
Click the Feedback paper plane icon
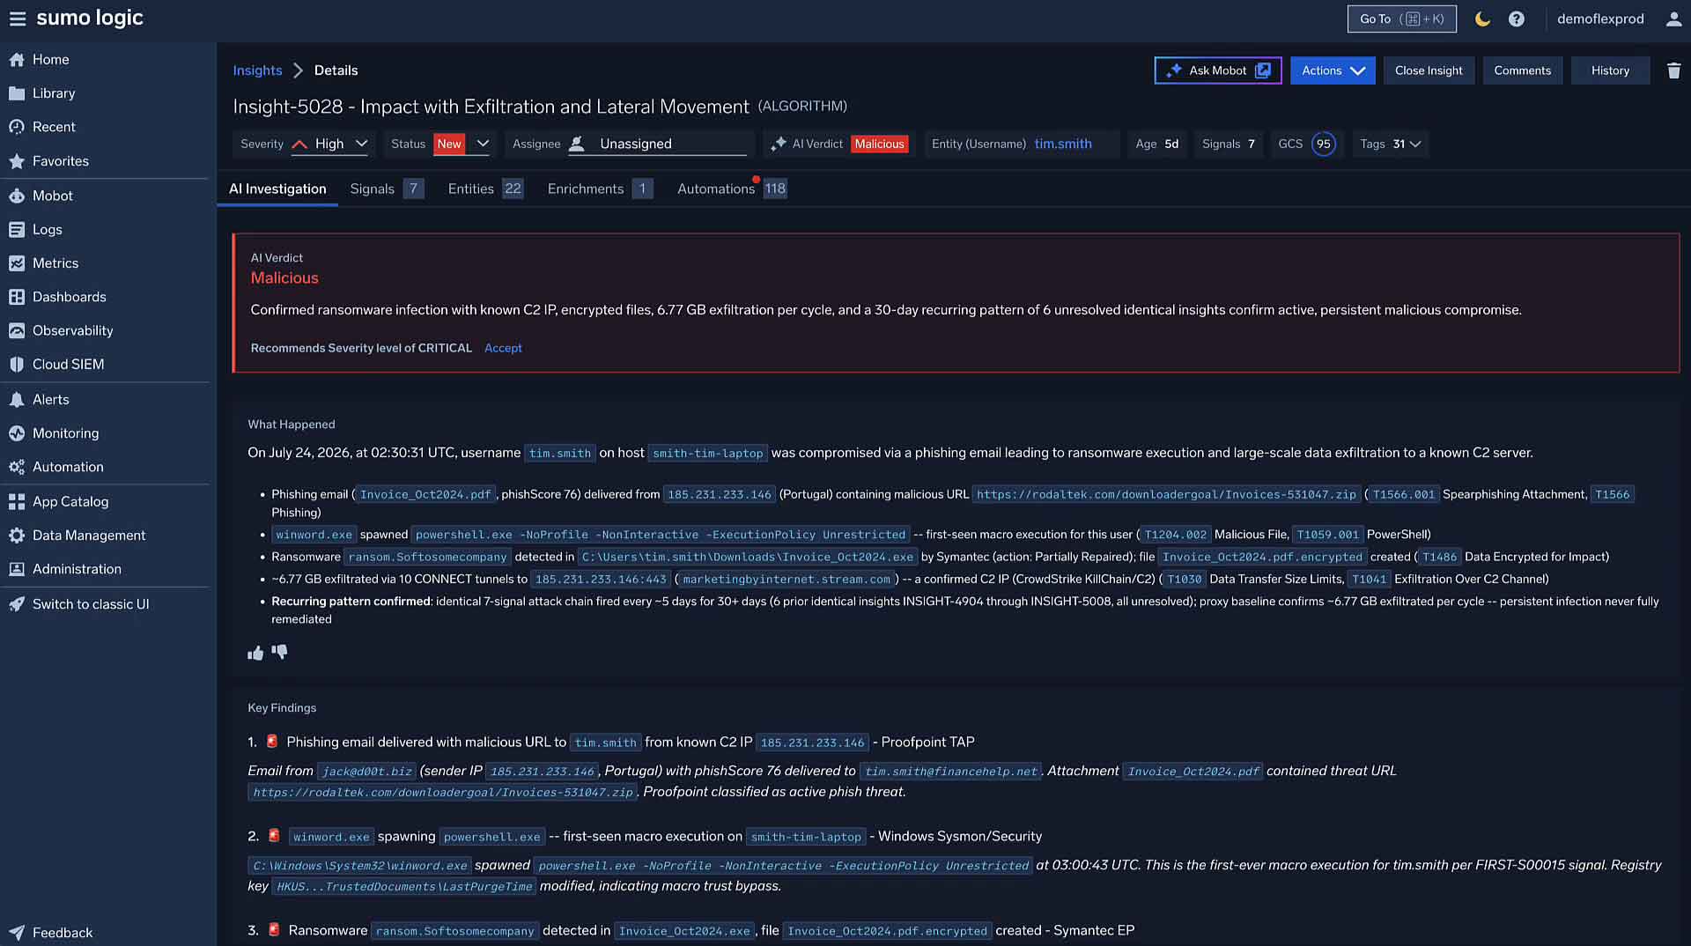coord(17,933)
